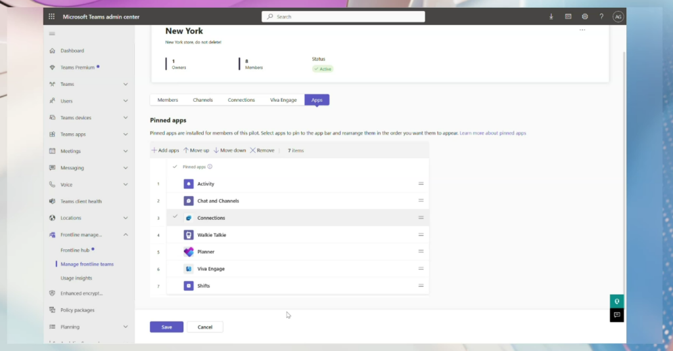Expand the Messaging chevron
673x351 pixels.
(x=126, y=167)
